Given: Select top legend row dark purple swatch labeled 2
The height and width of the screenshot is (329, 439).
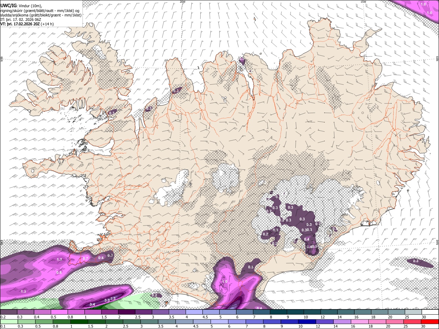Looking at the screenshot, I should (x=127, y=312).
